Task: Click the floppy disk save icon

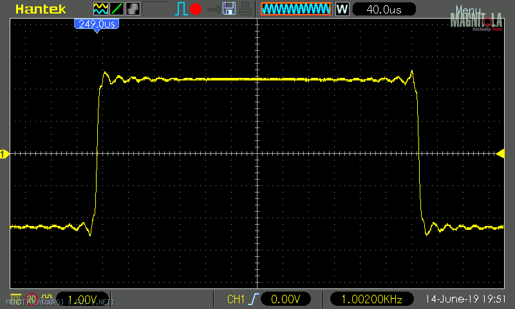Action: pyautogui.click(x=229, y=8)
